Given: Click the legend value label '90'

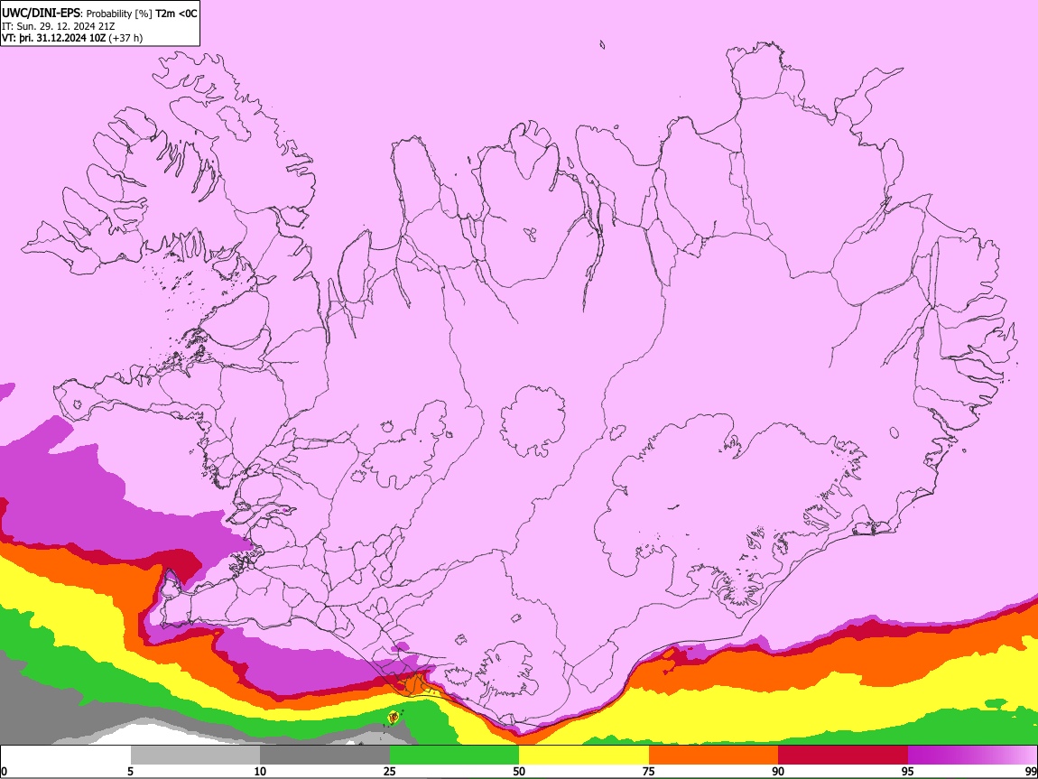Looking at the screenshot, I should (778, 772).
